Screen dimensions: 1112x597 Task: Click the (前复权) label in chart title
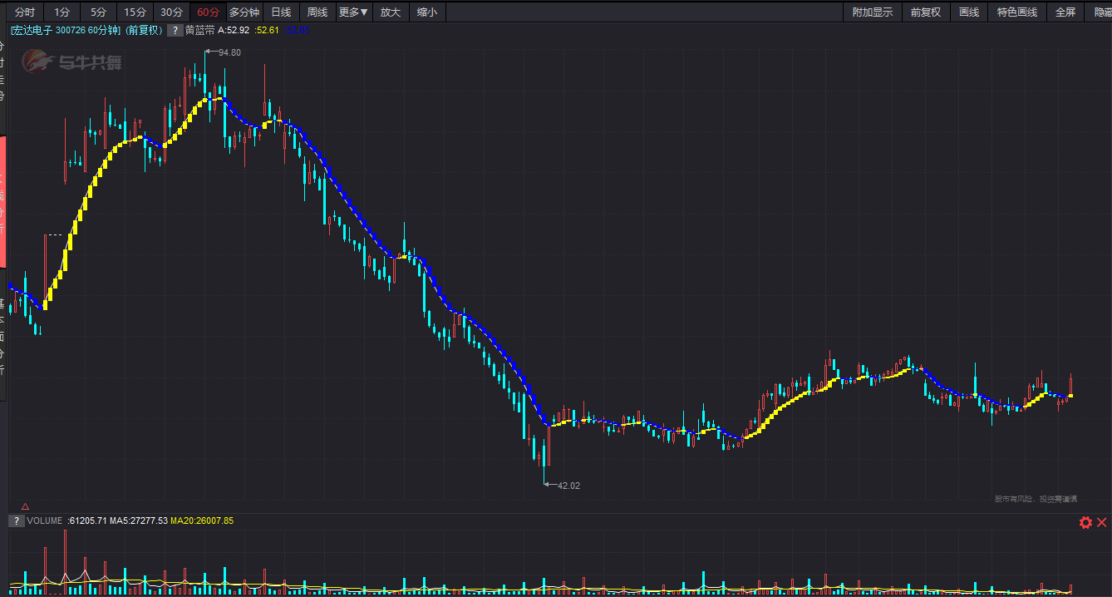point(143,30)
